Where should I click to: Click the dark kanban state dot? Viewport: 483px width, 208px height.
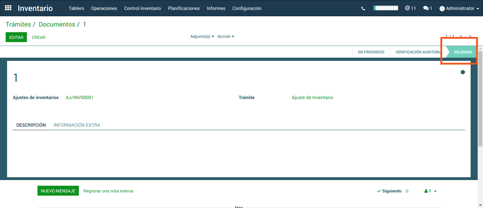point(463,72)
